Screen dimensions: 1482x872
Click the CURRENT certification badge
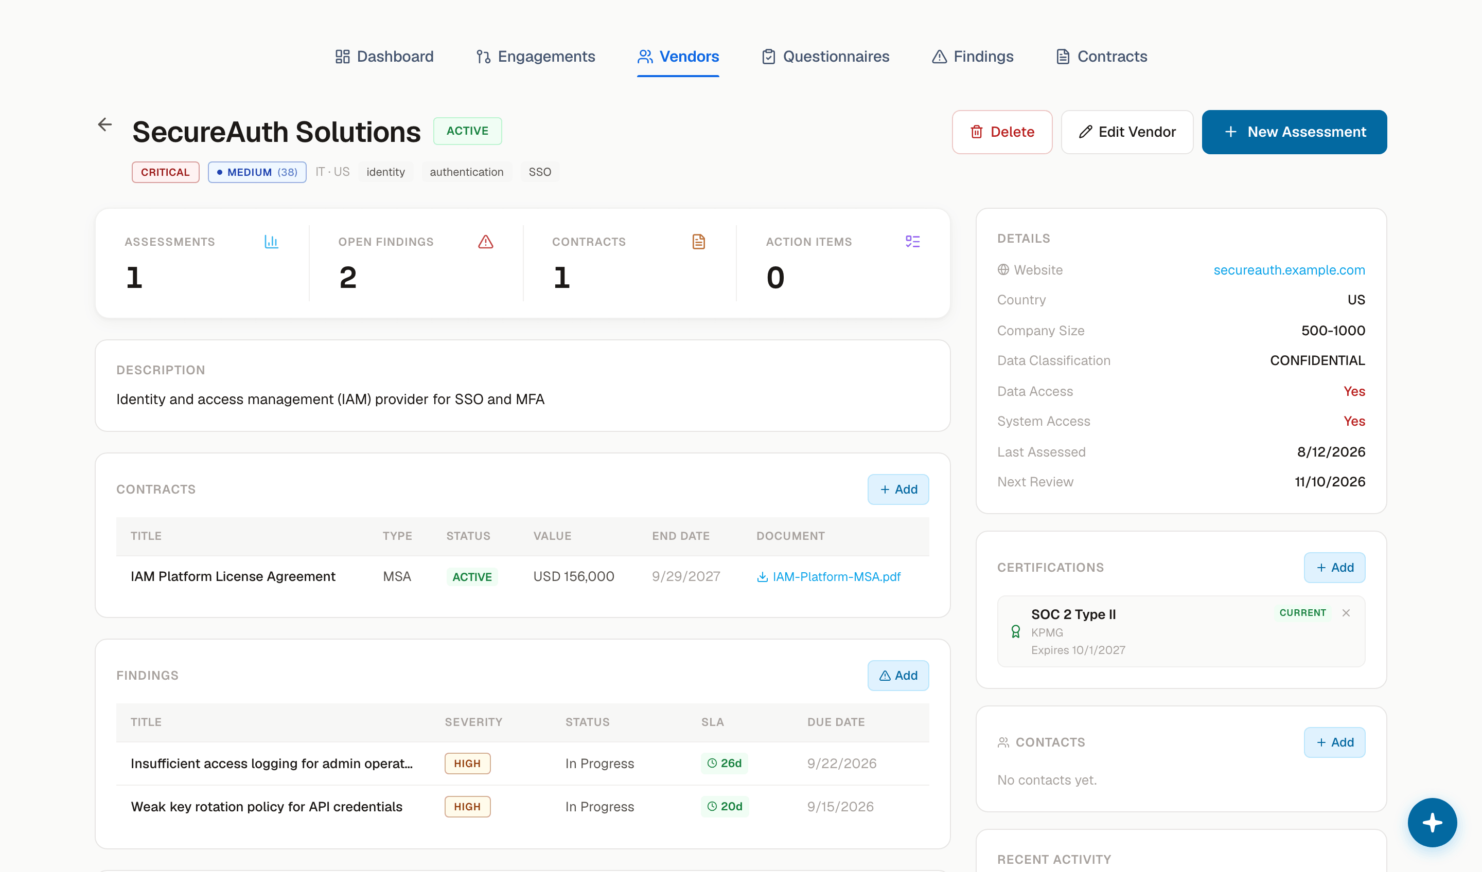tap(1302, 613)
